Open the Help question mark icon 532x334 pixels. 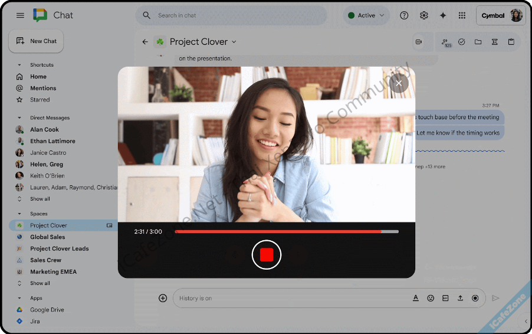coord(404,15)
